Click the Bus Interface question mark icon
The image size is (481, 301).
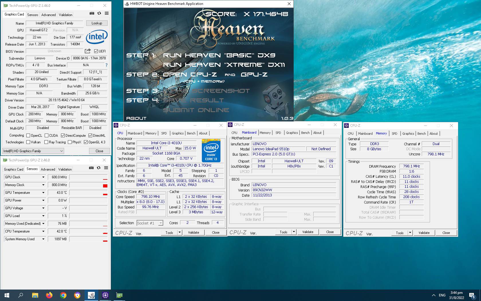click(107, 65)
